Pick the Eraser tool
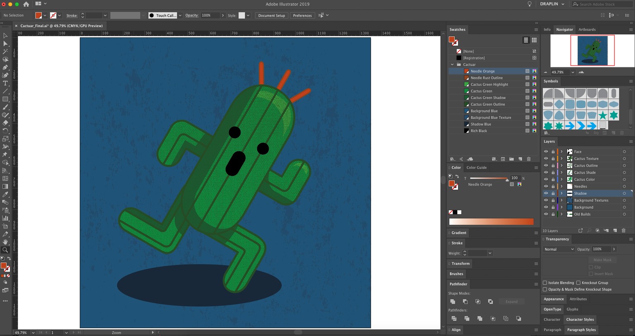 (x=5, y=123)
